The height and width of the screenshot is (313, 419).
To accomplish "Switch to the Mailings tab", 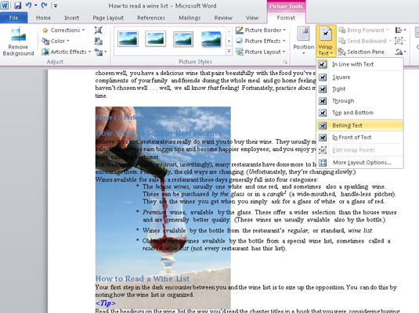I will tap(190, 18).
